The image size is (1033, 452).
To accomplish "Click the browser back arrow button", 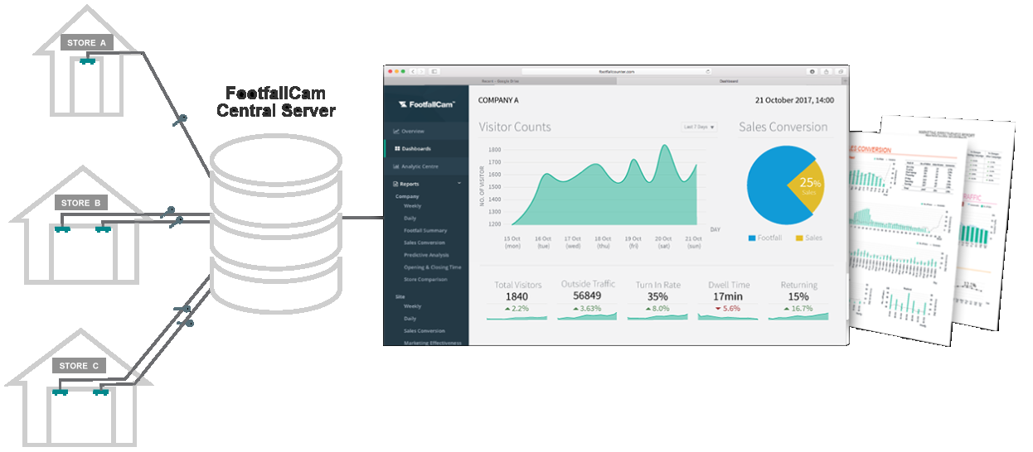I will click(413, 72).
